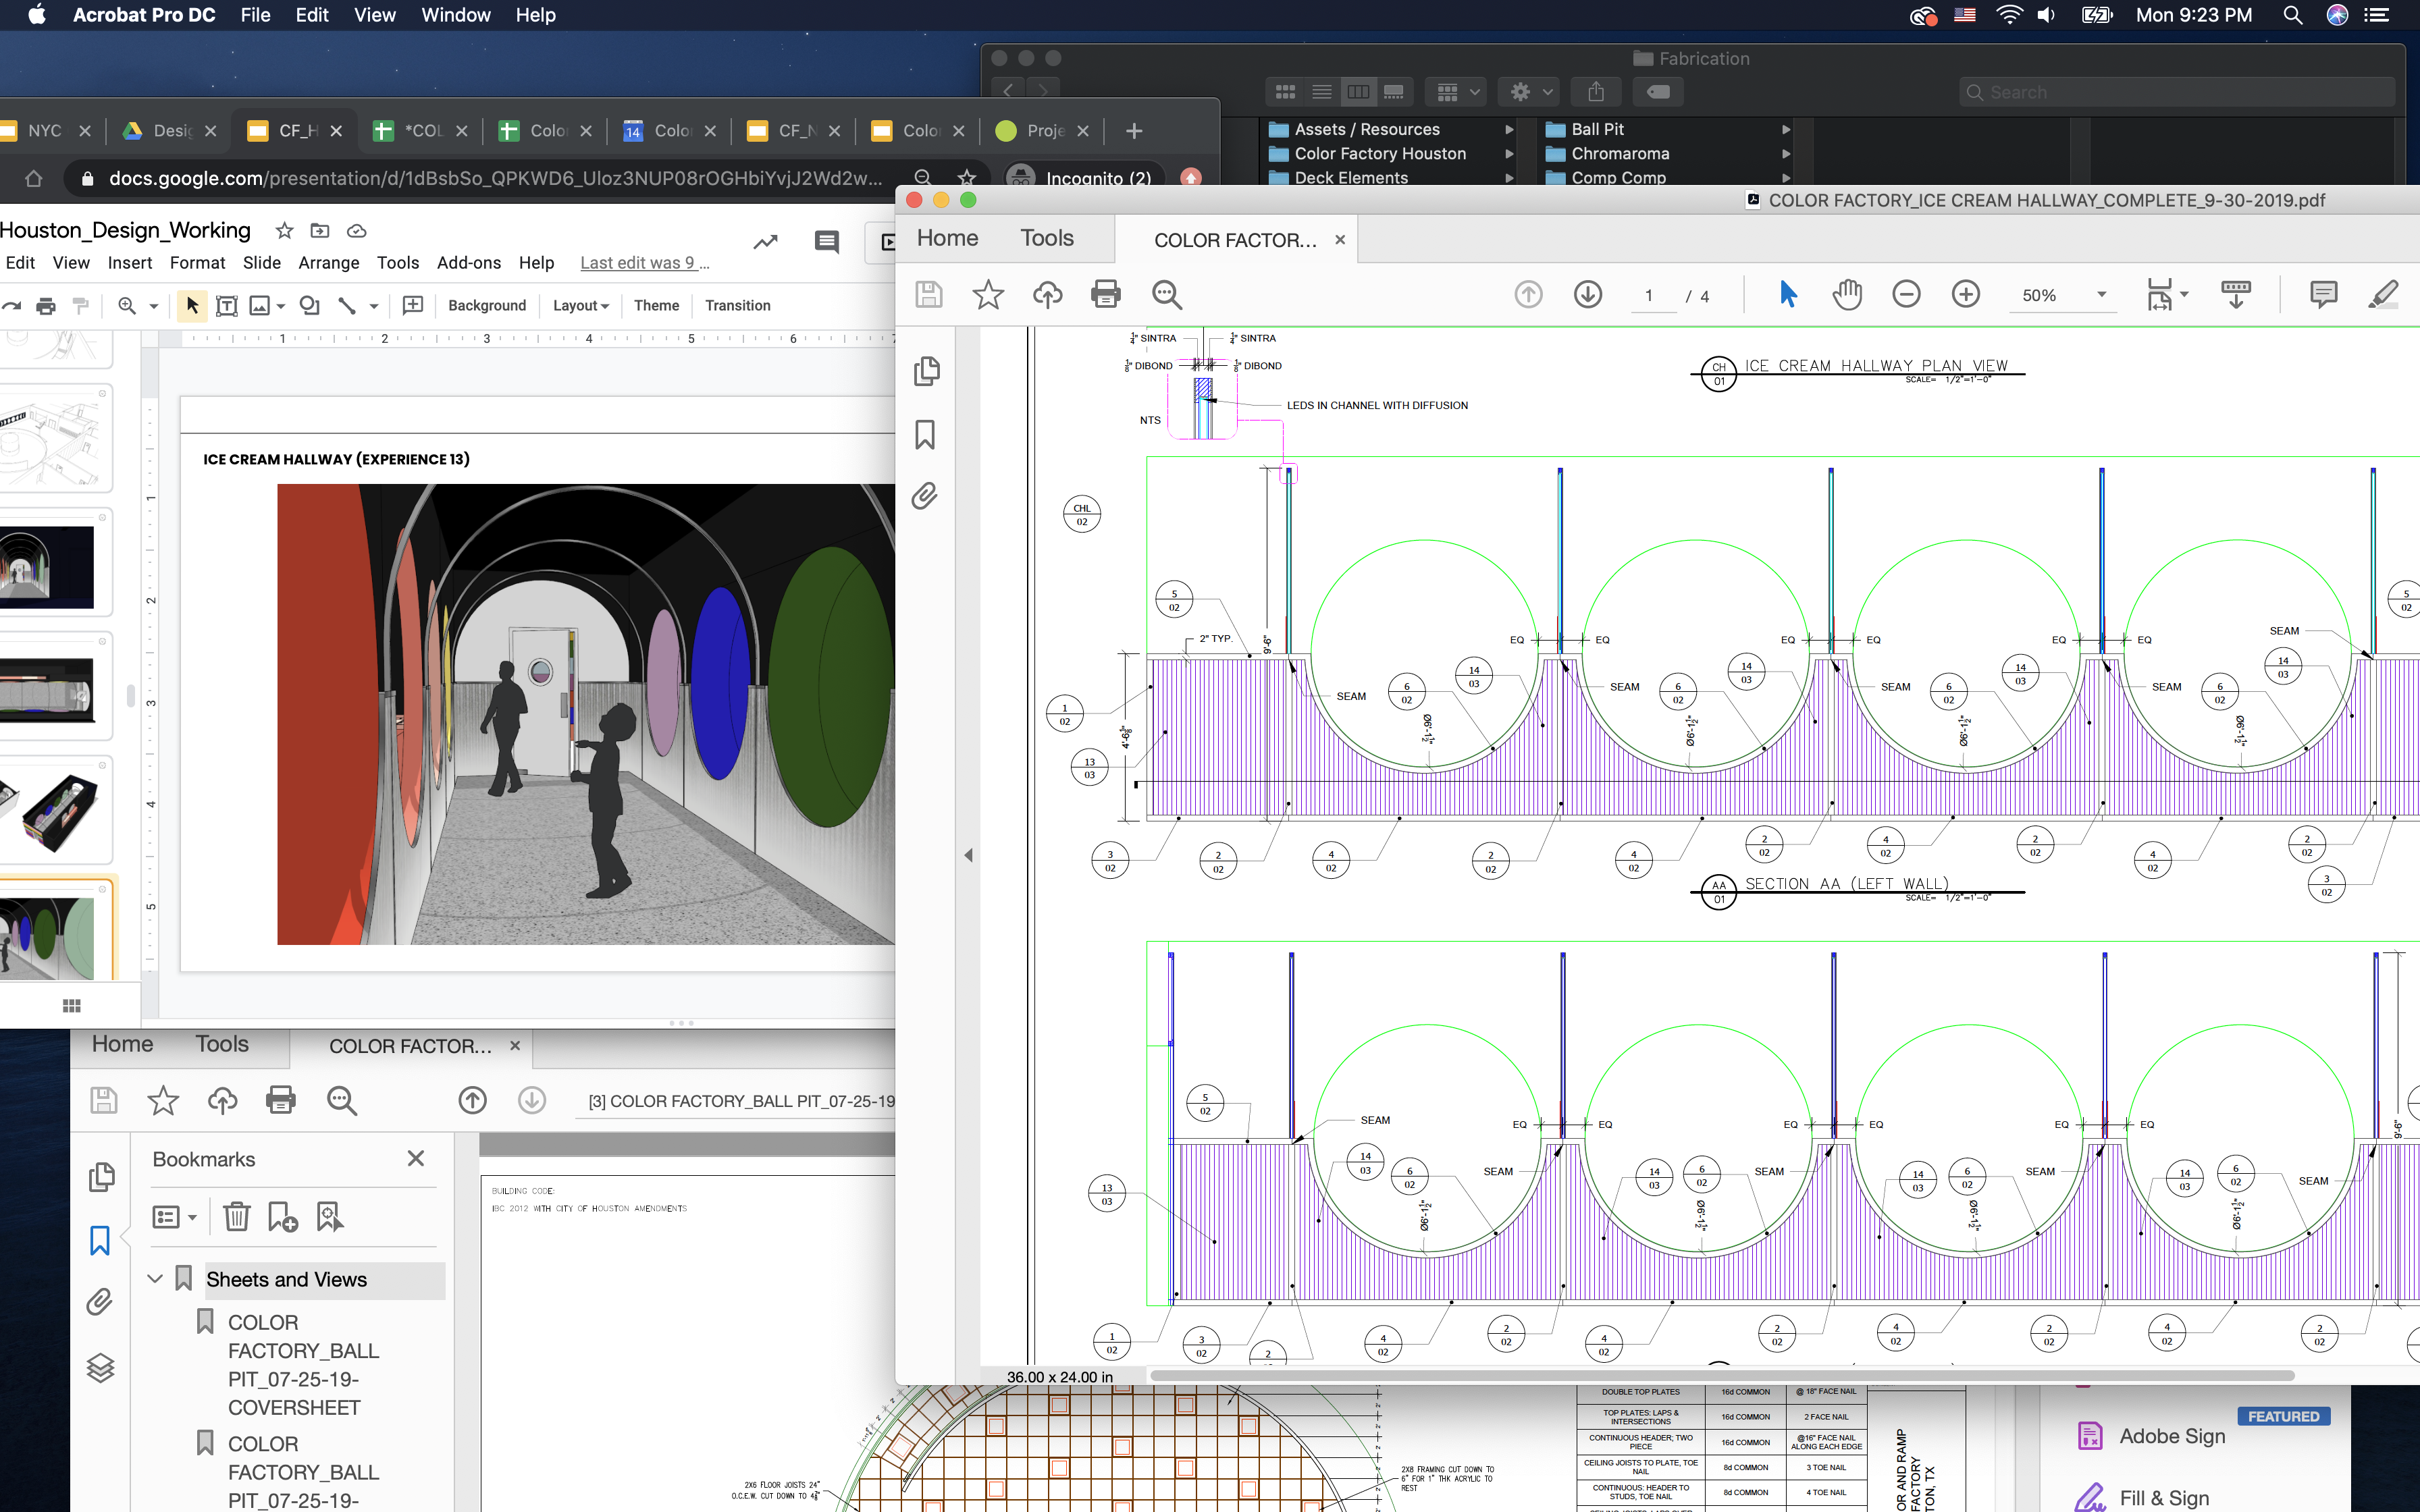Open attachments paperclip panel in sidebar
Screen dimensions: 2420x1512
(x=925, y=496)
